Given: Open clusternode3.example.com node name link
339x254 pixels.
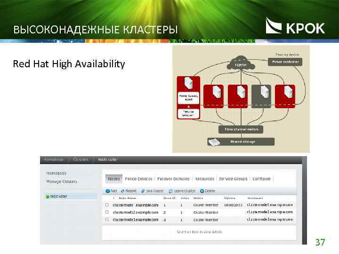Looking at the screenshot, I should (136, 220).
